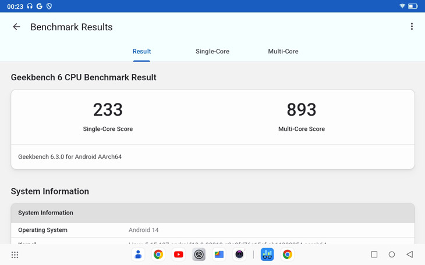Tap the gray System Information table header

coord(212,213)
